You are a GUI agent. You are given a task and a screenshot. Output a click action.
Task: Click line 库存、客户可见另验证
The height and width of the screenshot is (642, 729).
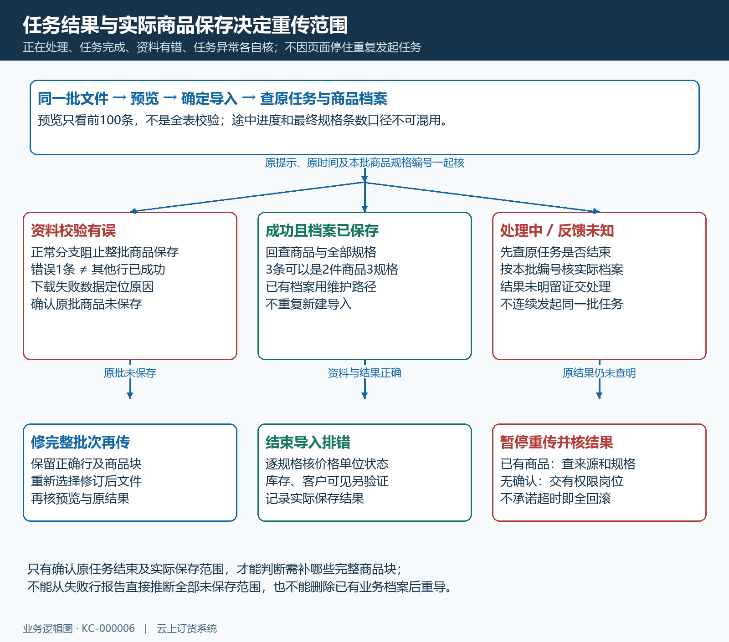[x=327, y=481]
